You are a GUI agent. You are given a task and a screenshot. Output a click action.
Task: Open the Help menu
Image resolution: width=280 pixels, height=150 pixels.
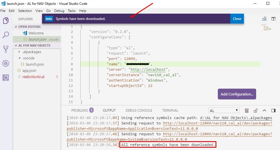tap(83, 11)
